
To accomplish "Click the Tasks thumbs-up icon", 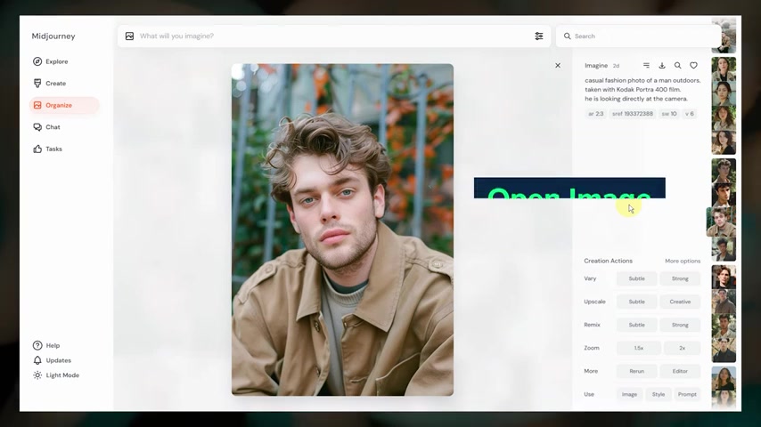I will click(x=37, y=149).
